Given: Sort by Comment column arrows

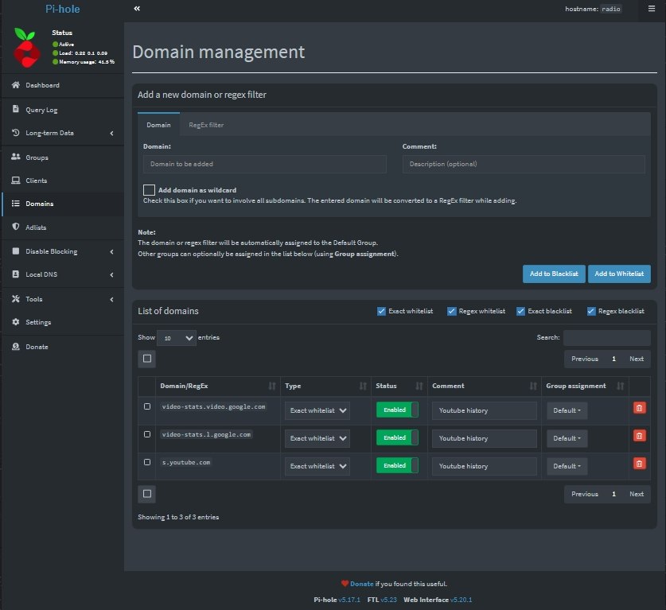Looking at the screenshot, I should 533,386.
